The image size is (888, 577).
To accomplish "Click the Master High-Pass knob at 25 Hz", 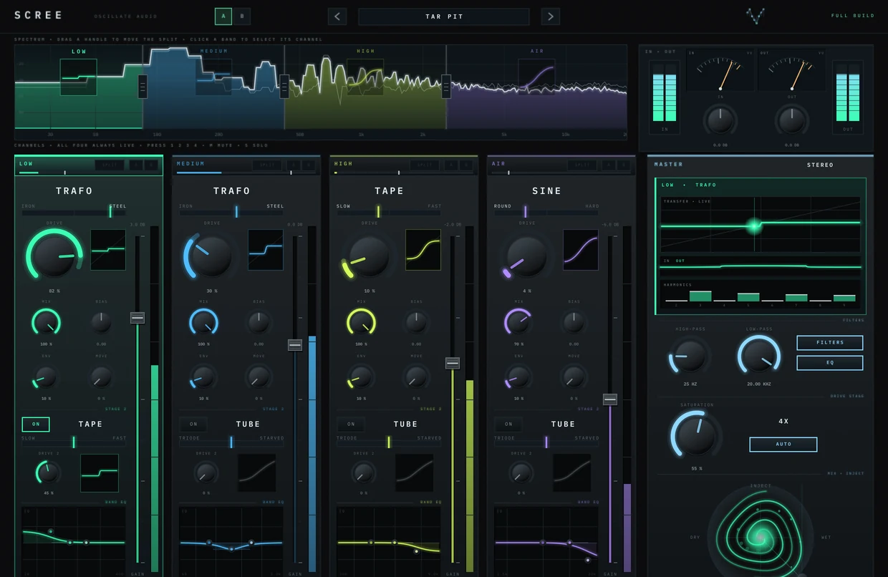I will [690, 355].
